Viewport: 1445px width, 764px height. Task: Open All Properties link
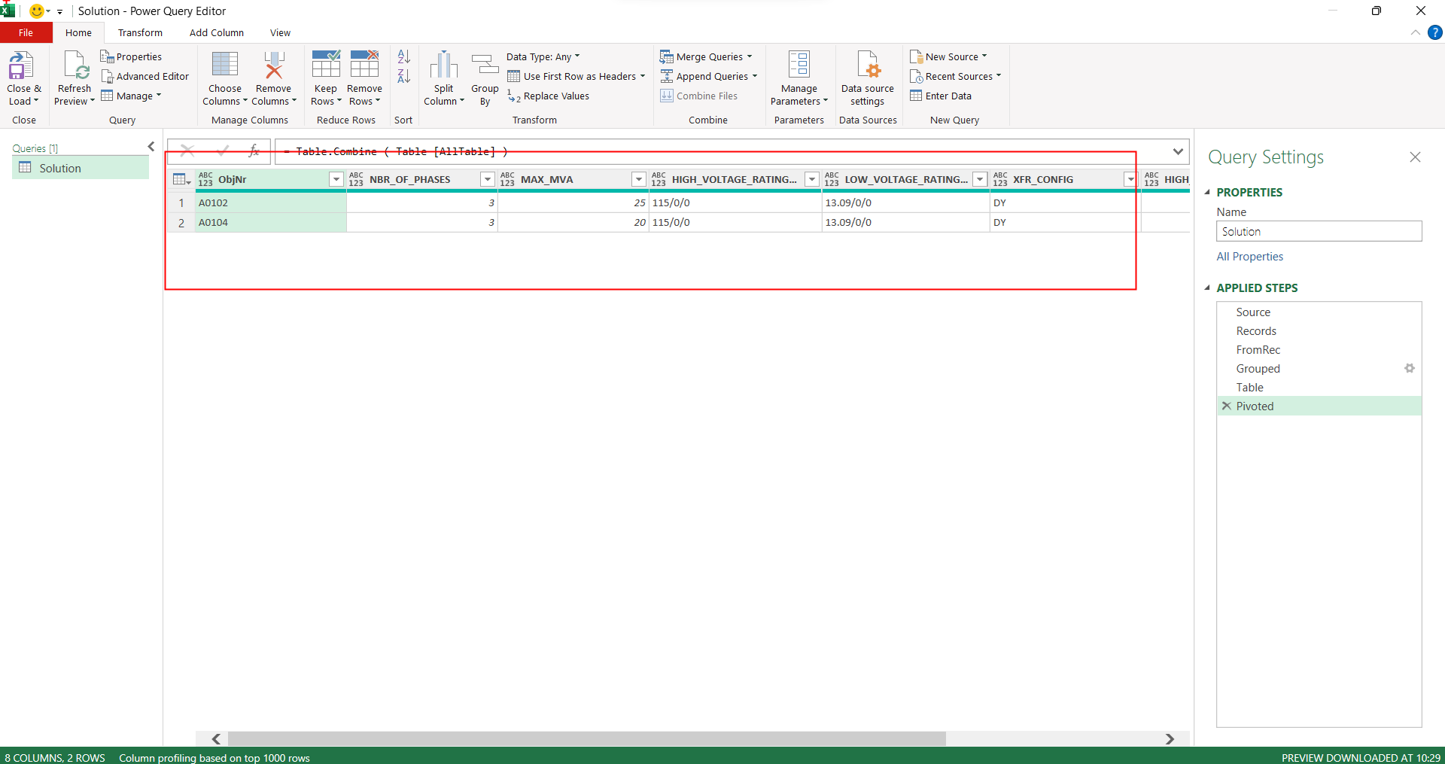coord(1250,256)
